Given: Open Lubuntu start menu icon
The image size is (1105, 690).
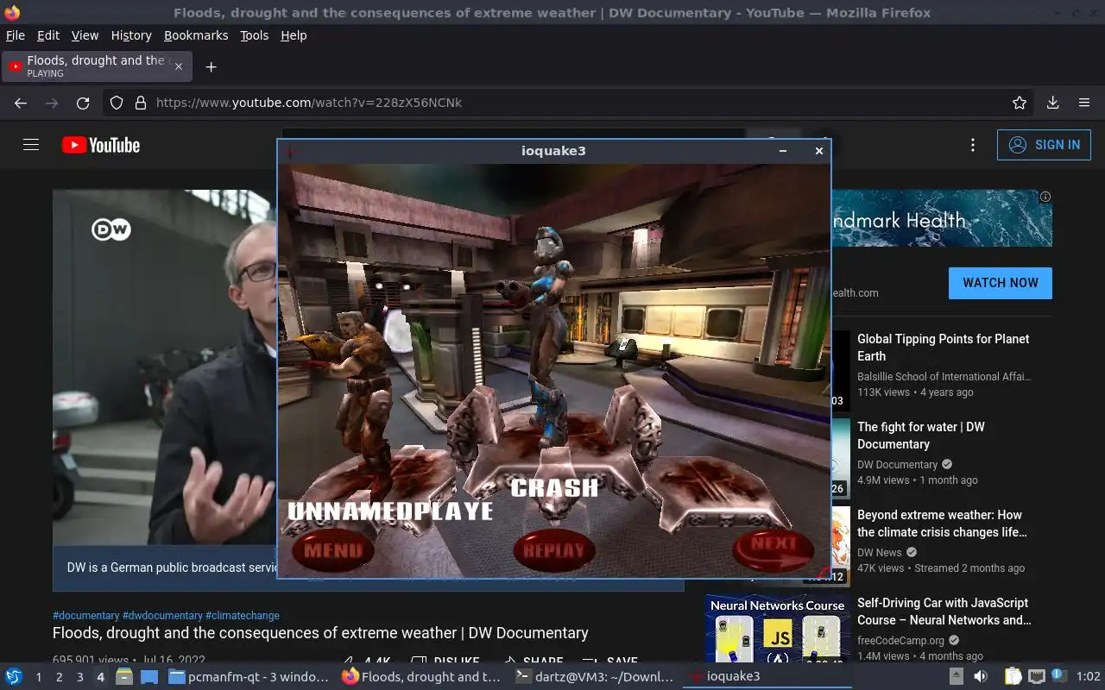Looking at the screenshot, I should 14,677.
